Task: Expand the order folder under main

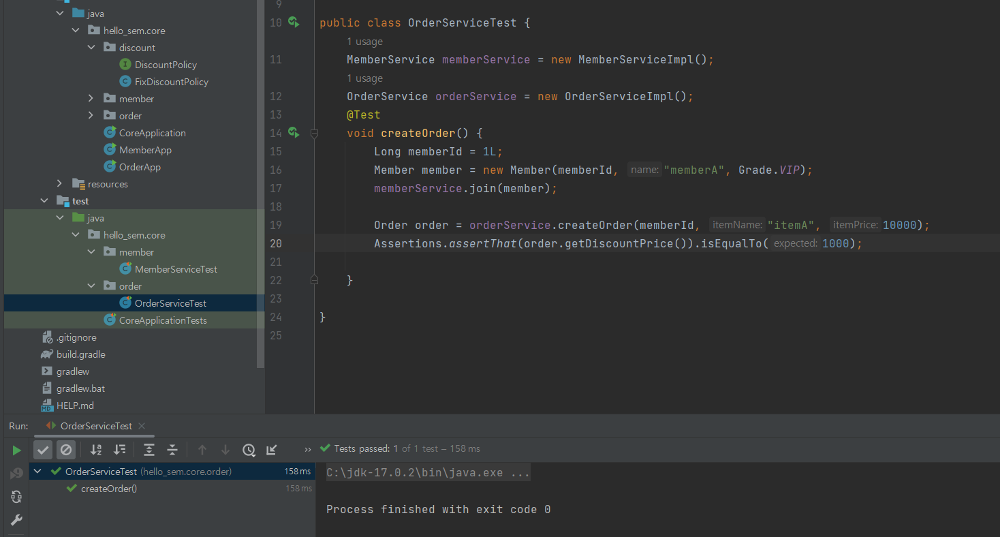Action: point(91,116)
